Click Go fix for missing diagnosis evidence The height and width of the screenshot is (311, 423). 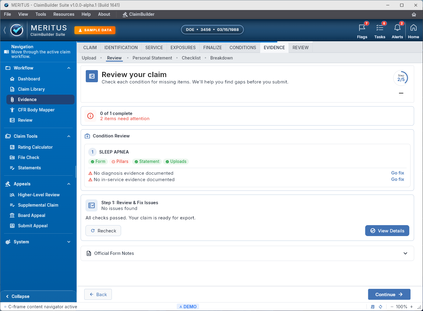(397, 173)
